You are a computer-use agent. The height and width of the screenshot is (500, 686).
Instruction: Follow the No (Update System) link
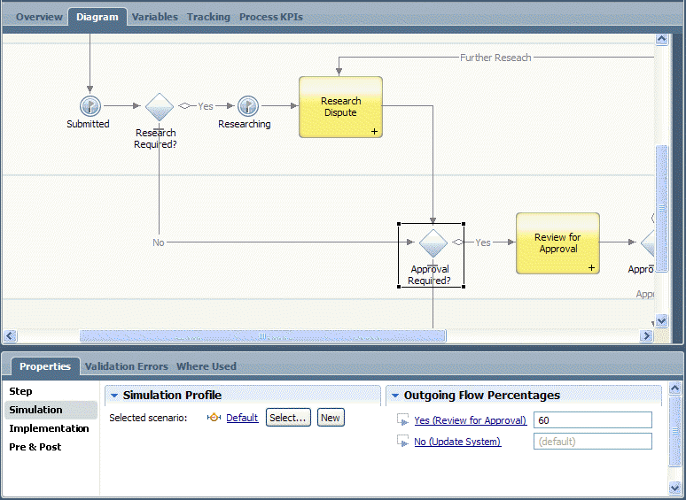(x=457, y=442)
